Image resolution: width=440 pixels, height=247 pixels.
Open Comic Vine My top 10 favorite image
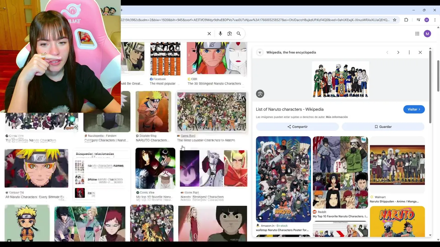coord(155,168)
